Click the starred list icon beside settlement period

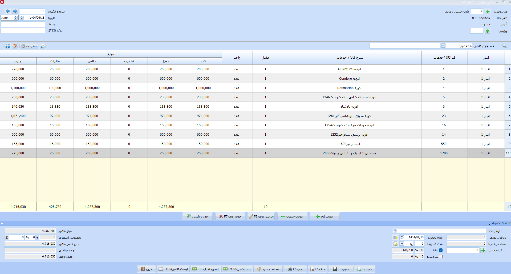point(396,244)
